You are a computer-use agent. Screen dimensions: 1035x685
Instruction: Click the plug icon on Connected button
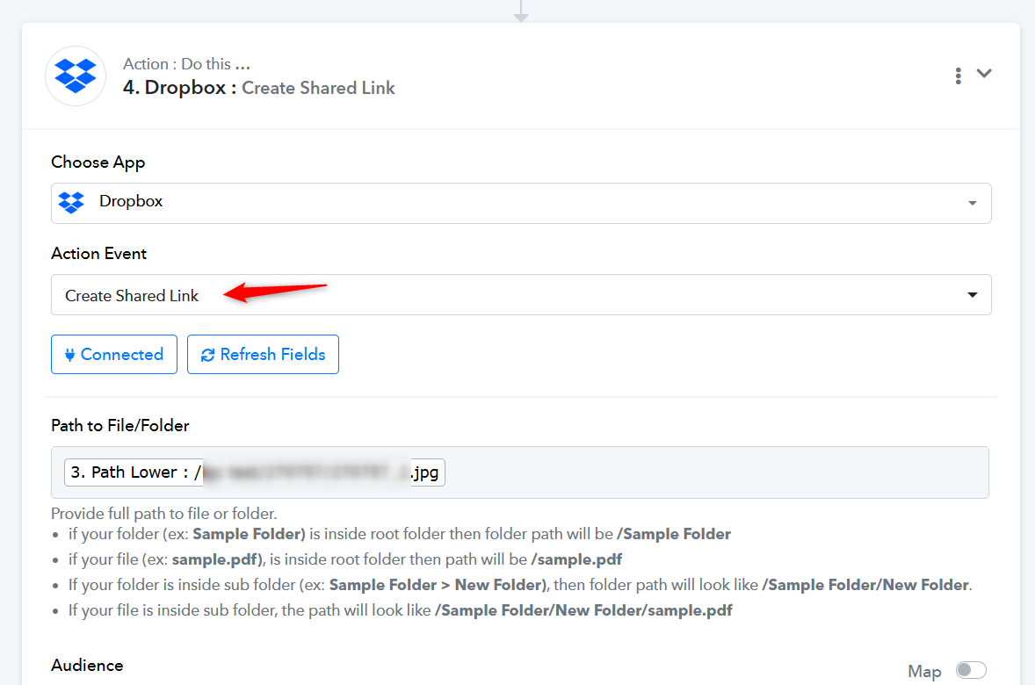click(x=70, y=355)
